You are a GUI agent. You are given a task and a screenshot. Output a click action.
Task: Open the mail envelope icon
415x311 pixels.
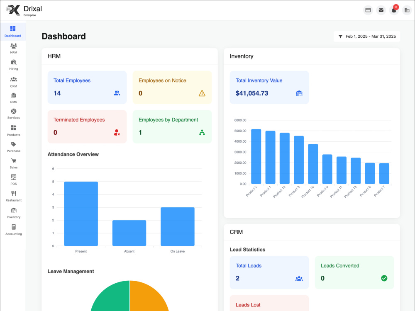(381, 10)
